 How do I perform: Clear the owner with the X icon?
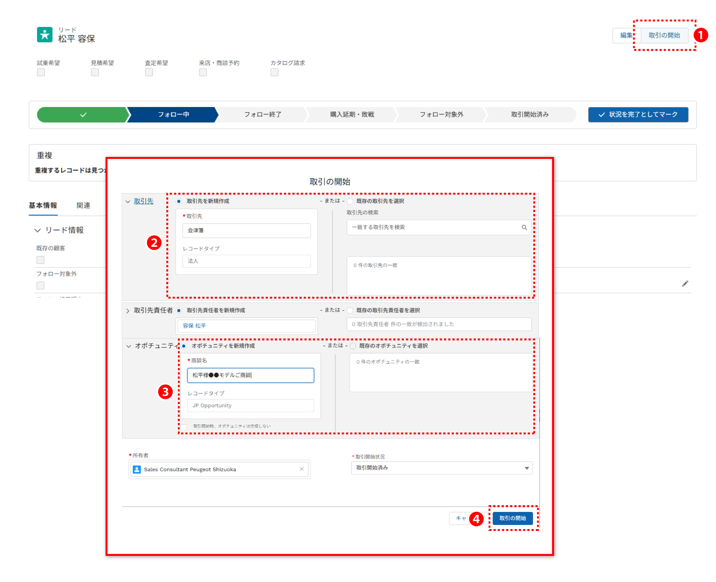(x=302, y=469)
